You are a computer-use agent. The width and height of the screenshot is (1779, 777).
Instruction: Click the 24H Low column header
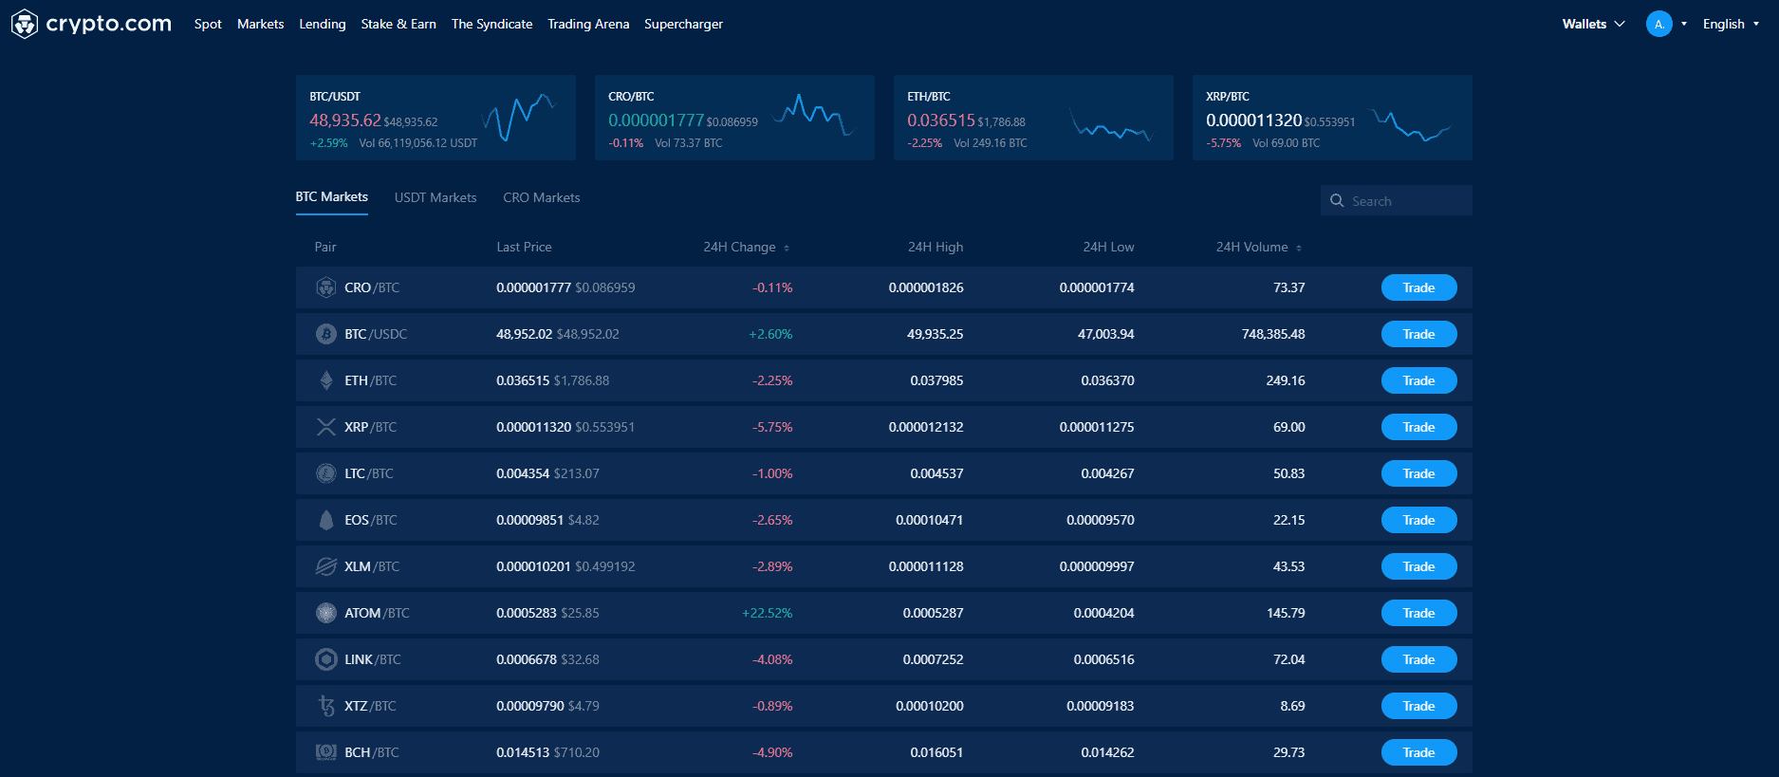click(1108, 247)
